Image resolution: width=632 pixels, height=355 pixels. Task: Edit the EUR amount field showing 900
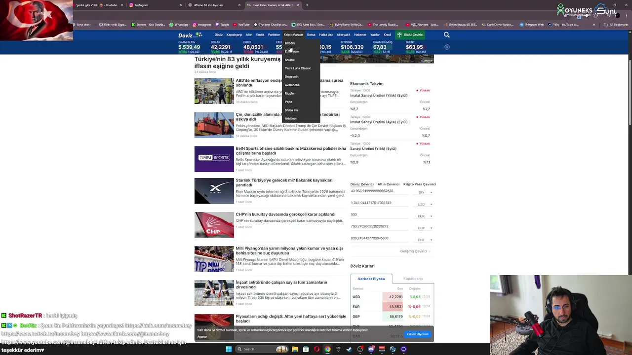[x=380, y=214]
